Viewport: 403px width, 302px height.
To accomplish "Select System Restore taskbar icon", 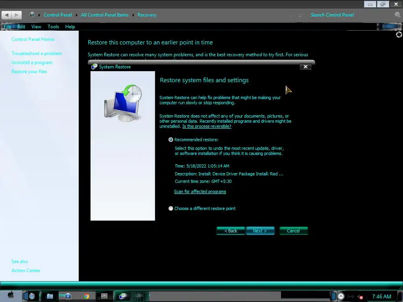I will coord(122,296).
